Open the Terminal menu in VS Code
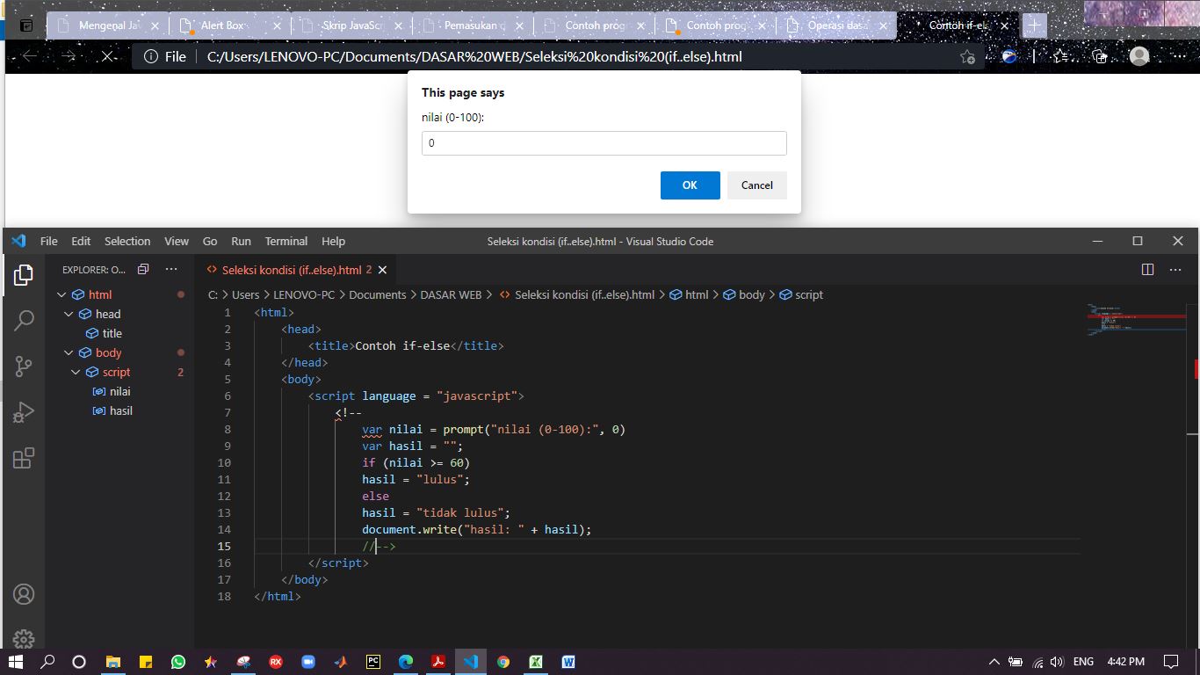Image resolution: width=1200 pixels, height=675 pixels. point(286,241)
